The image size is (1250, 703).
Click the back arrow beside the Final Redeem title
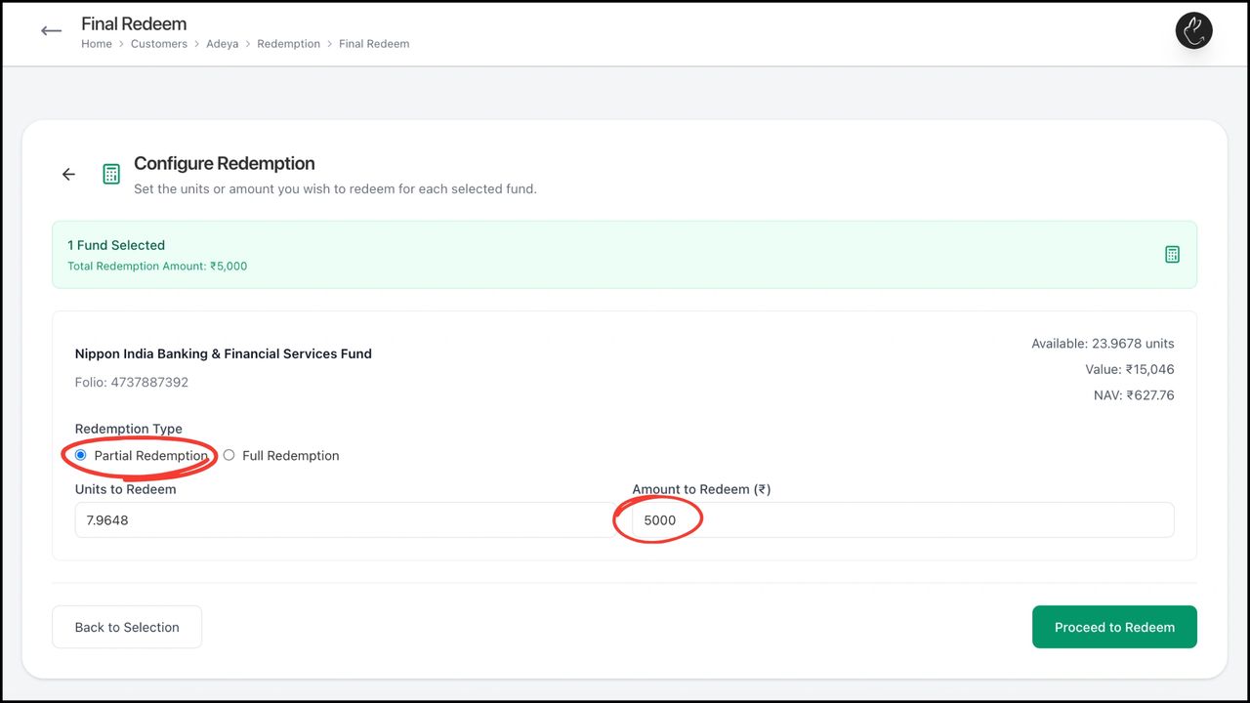click(x=52, y=31)
